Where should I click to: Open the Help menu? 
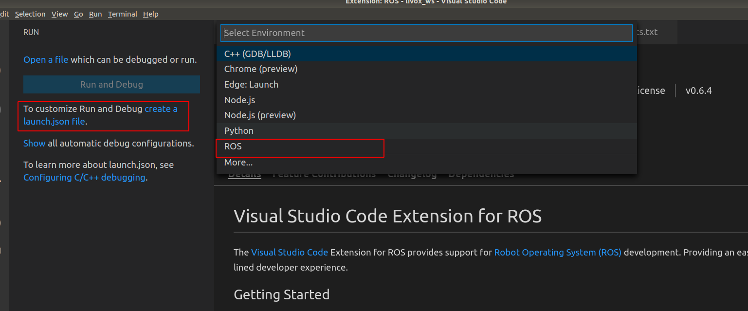click(x=150, y=14)
